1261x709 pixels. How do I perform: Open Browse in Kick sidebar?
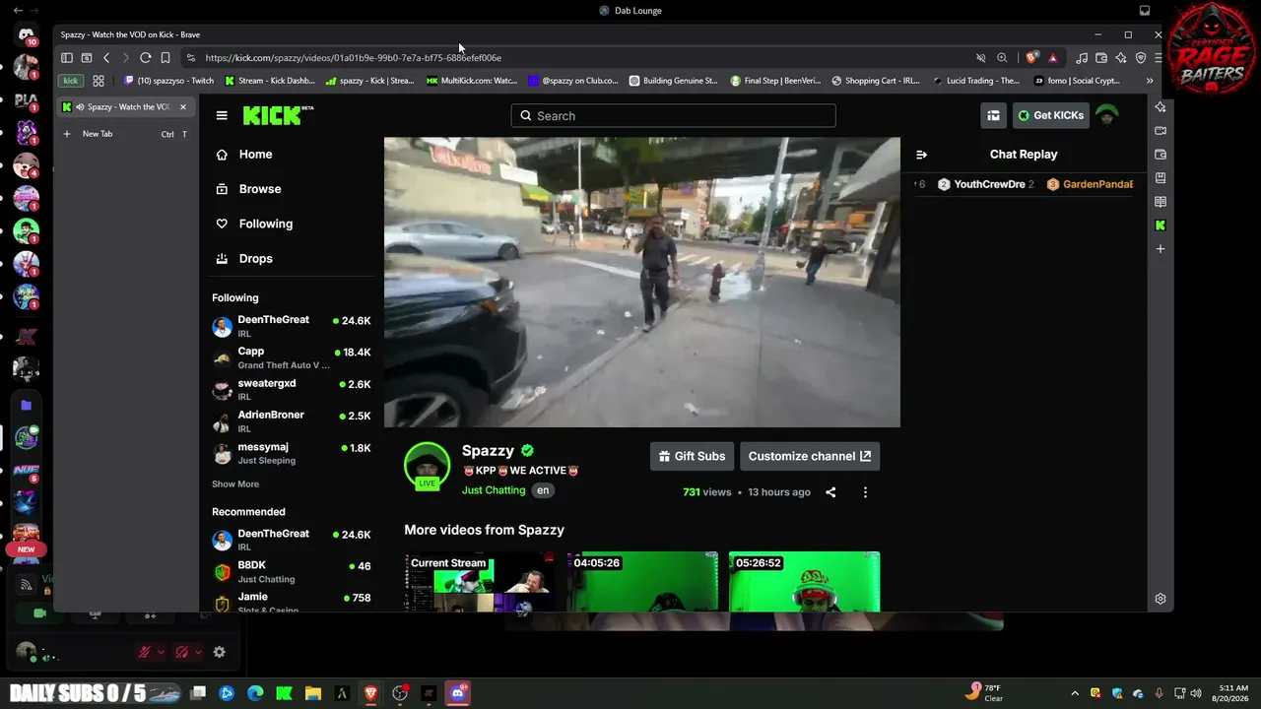tap(259, 189)
